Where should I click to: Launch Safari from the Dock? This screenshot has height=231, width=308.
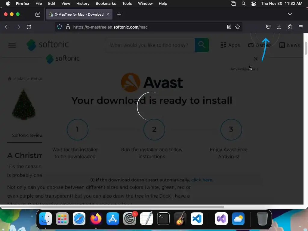coord(79,218)
